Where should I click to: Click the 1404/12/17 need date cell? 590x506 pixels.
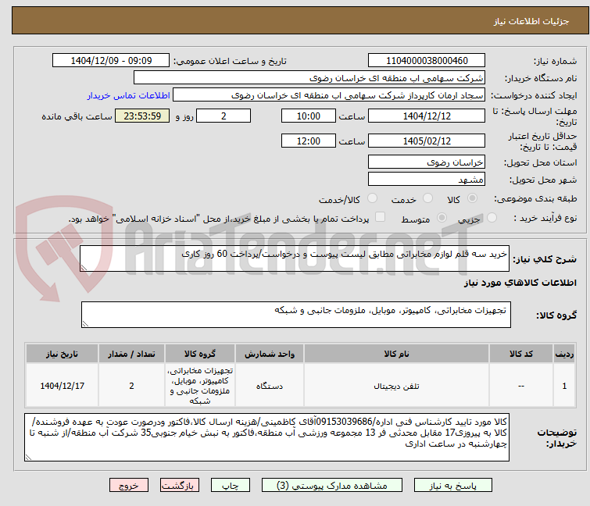(x=62, y=386)
